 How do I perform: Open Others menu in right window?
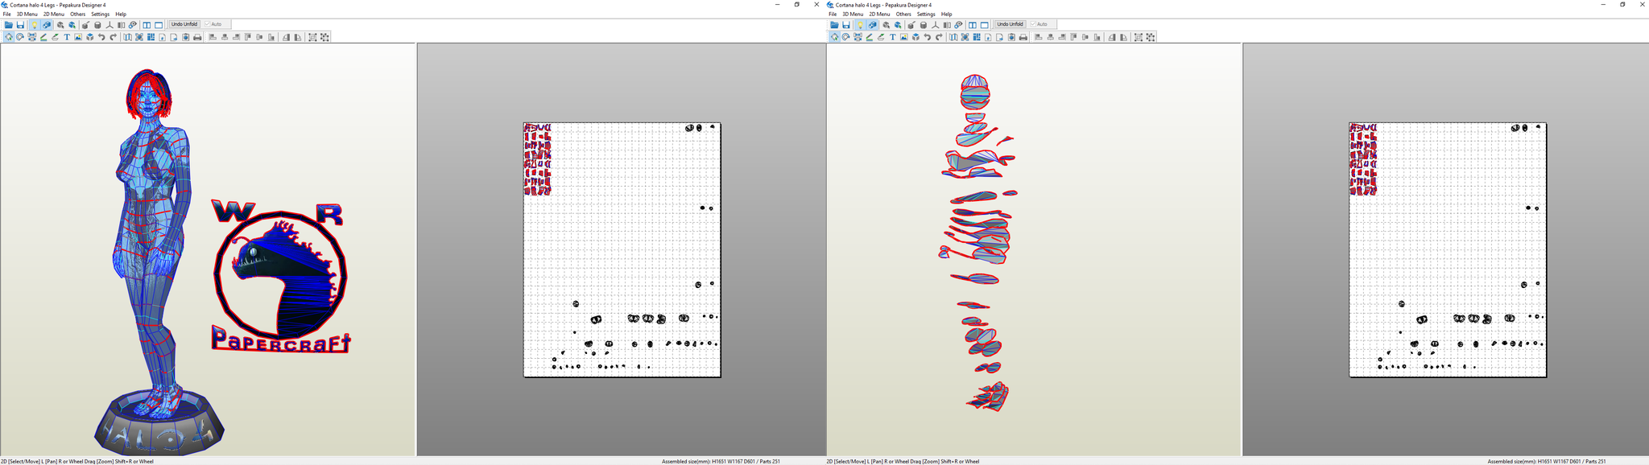pos(903,14)
